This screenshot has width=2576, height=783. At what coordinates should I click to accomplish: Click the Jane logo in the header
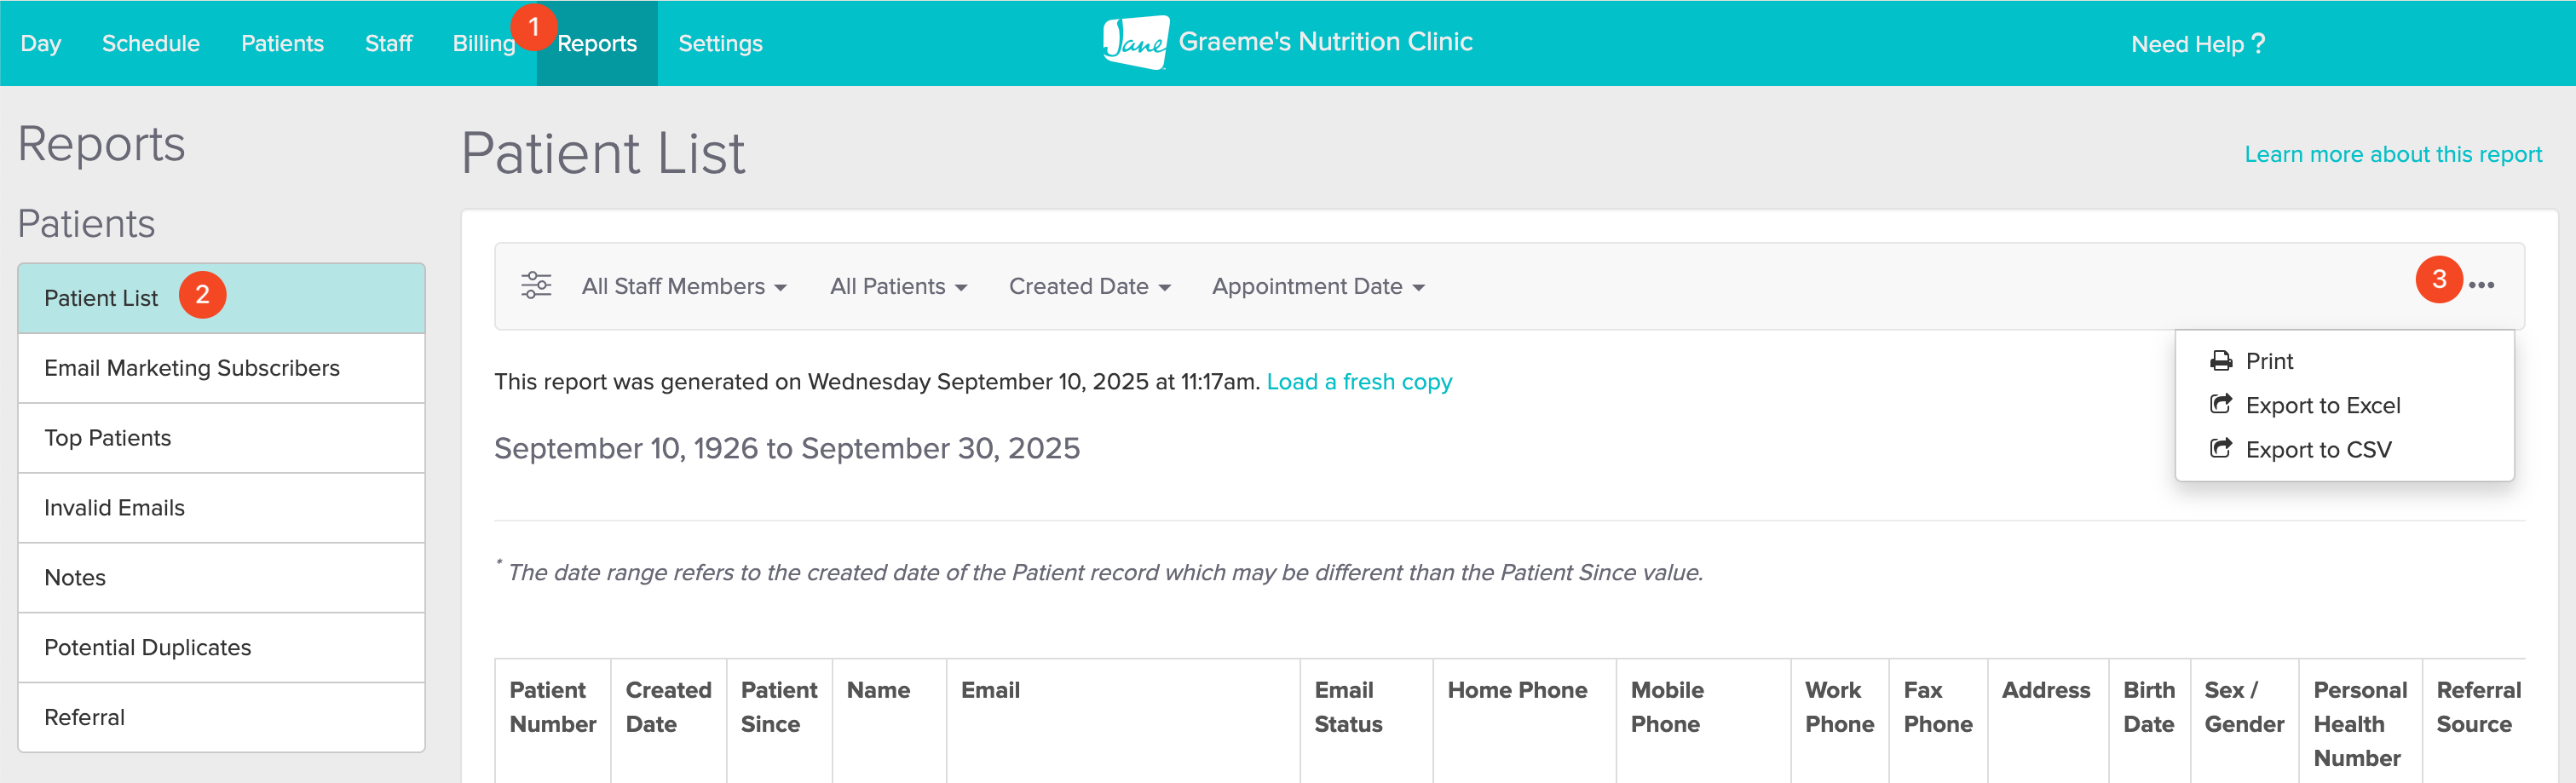tap(1135, 42)
